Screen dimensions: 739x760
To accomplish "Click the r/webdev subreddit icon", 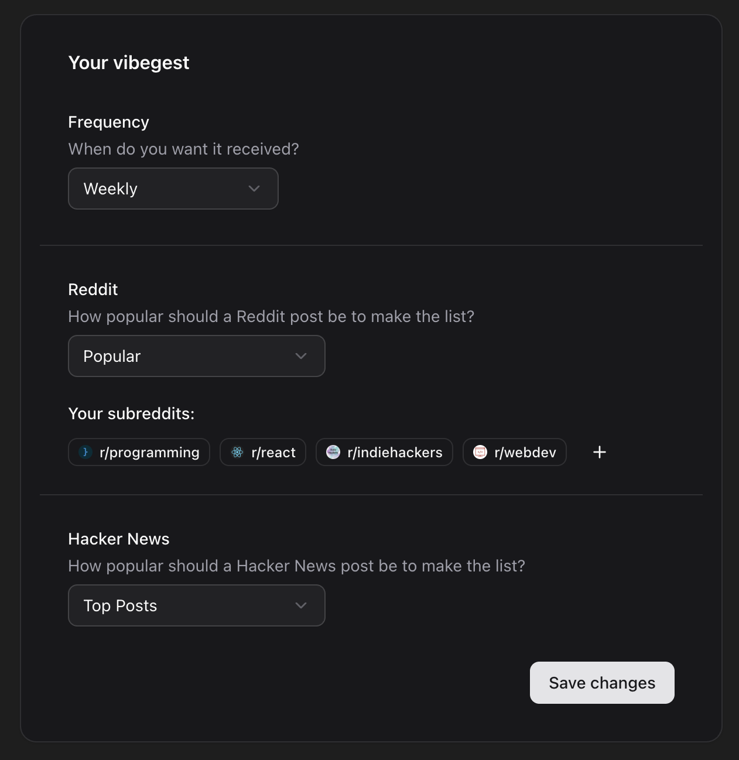I will [x=480, y=452].
